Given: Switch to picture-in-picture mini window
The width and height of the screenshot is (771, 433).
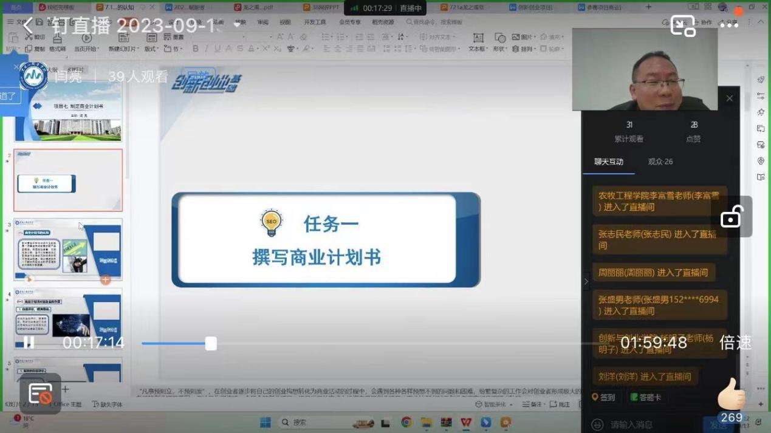Looking at the screenshot, I should 683,26.
